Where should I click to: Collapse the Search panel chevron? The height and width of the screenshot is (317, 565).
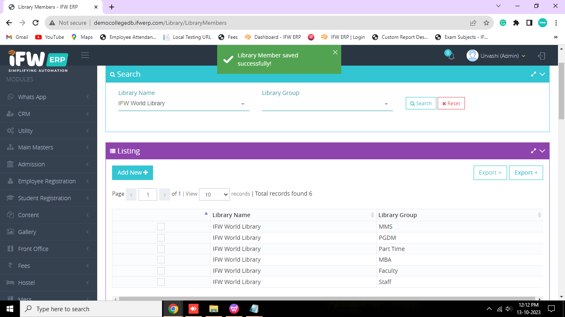(542, 74)
